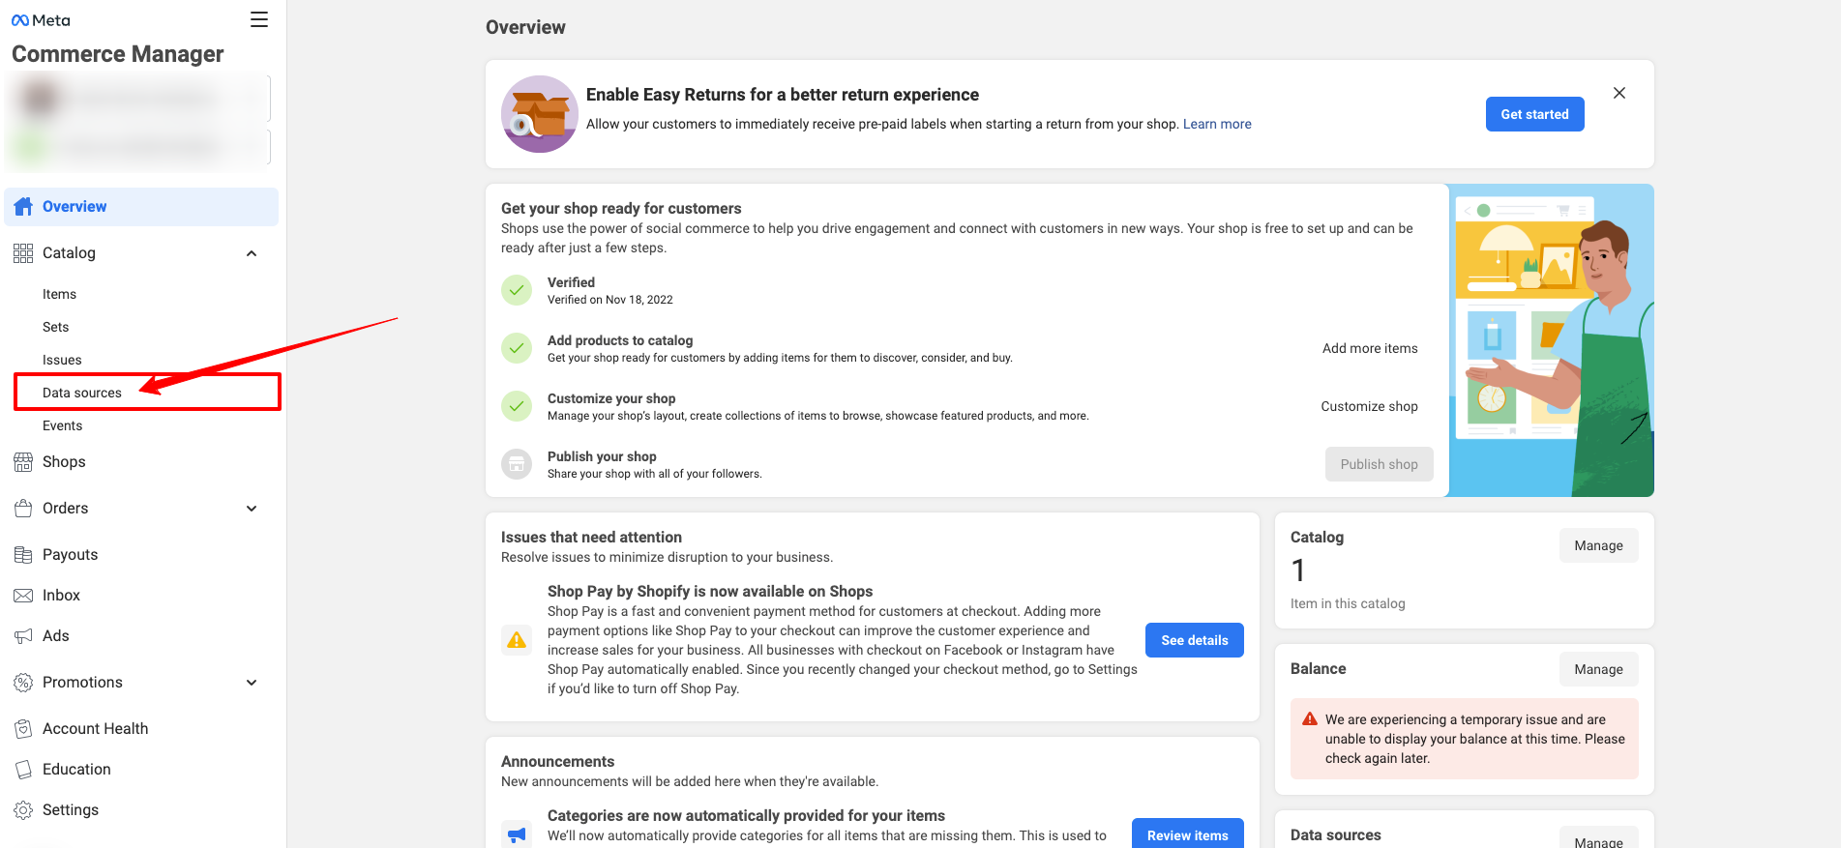Open Data sources under Catalog
The width and height of the screenshot is (1841, 848).
82,393
